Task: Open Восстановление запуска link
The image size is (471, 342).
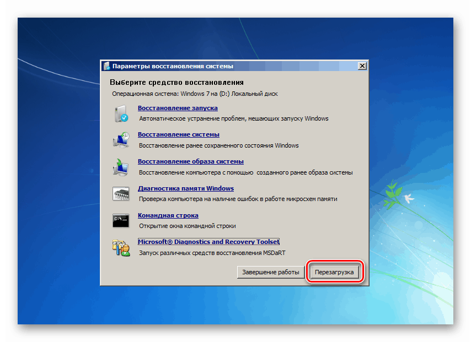Action: tap(178, 108)
